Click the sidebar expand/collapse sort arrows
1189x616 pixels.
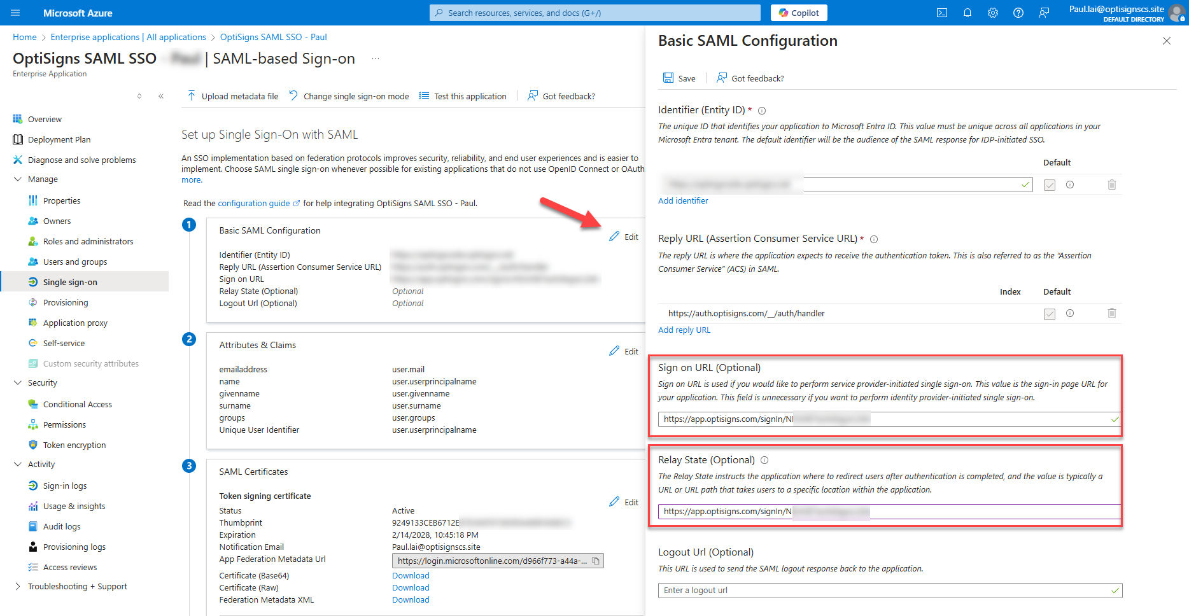pyautogui.click(x=139, y=96)
